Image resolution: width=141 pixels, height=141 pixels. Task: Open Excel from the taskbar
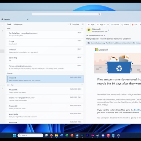tap(67, 135)
